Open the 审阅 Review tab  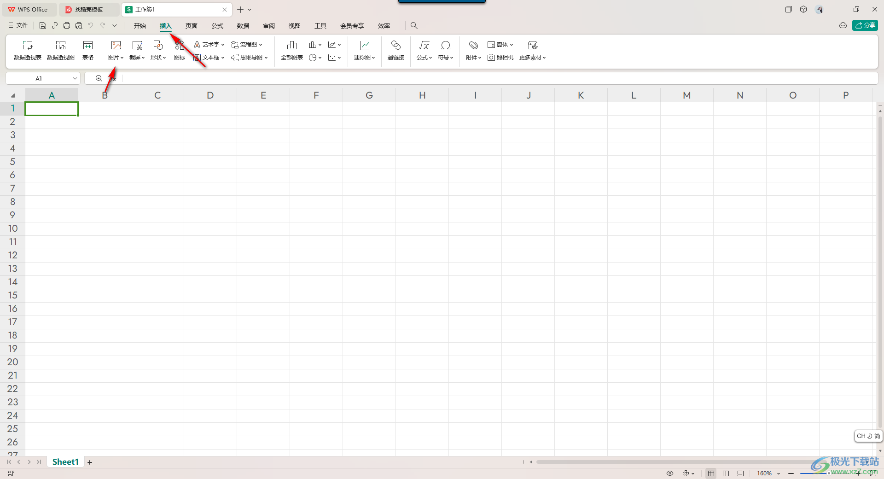[269, 26]
